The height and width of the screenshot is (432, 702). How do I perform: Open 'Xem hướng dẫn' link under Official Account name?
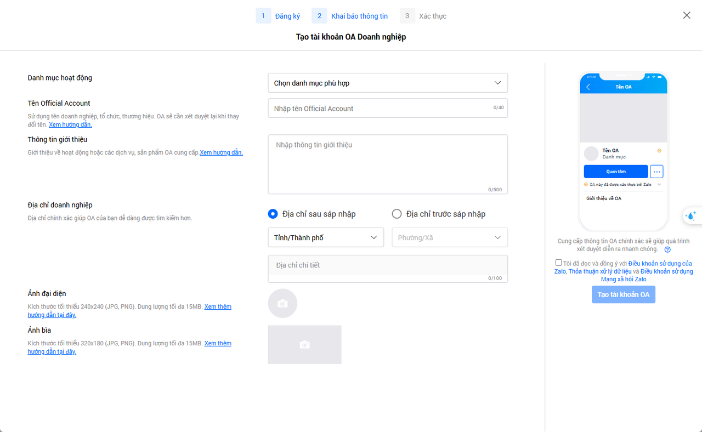[70, 125]
